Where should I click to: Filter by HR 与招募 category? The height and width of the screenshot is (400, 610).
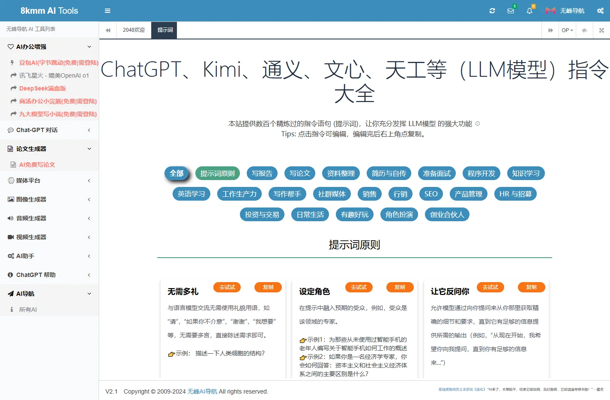515,194
